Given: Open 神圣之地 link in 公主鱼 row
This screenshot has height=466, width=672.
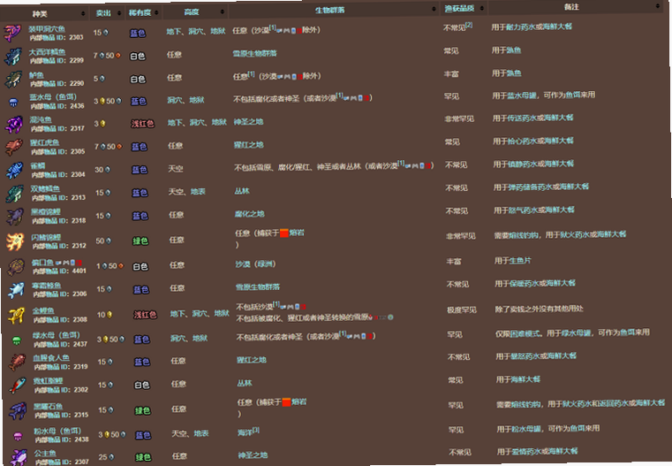Looking at the screenshot, I should 253,455.
